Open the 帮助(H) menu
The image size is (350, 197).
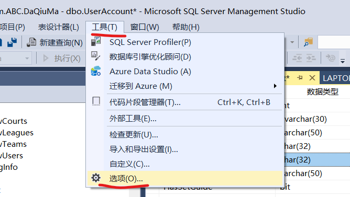click(x=185, y=27)
